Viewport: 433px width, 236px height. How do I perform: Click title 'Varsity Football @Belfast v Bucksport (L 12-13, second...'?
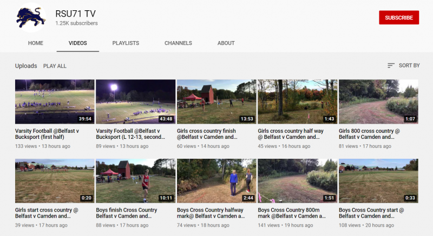(x=130, y=134)
